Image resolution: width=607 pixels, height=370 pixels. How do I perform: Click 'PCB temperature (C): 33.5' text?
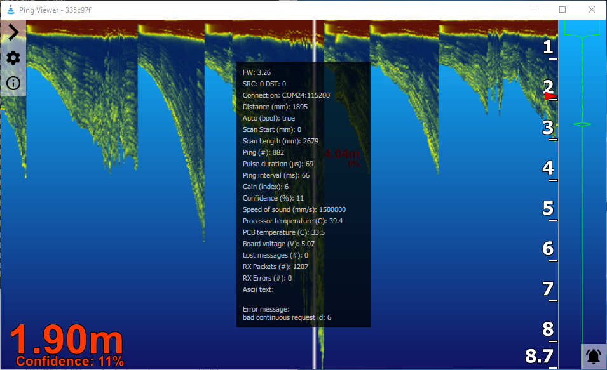point(283,232)
